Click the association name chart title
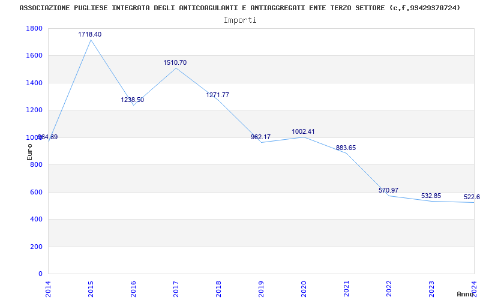Screen dimensions: 480x300 tap(239, 8)
